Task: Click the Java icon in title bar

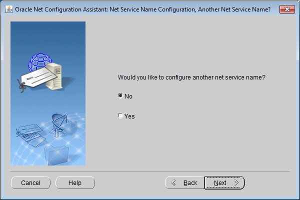Action: point(9,9)
